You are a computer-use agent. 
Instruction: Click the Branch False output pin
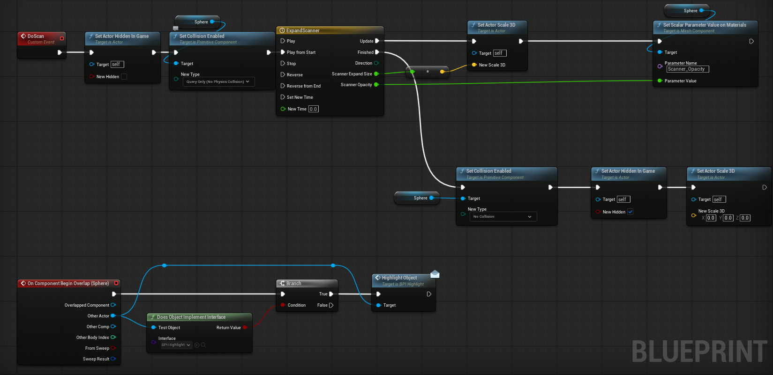pyautogui.click(x=331, y=305)
